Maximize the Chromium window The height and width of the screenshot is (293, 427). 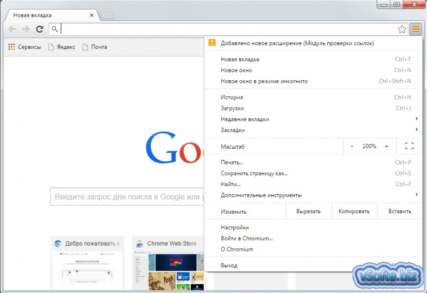pos(396,5)
